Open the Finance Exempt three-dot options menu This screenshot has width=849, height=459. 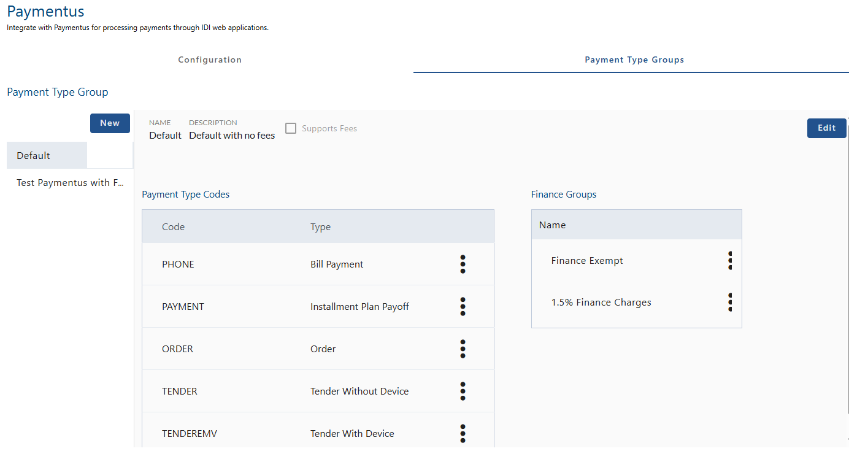pyautogui.click(x=729, y=260)
